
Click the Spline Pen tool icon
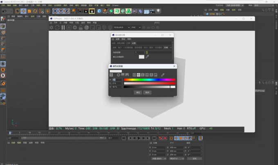(105, 11)
